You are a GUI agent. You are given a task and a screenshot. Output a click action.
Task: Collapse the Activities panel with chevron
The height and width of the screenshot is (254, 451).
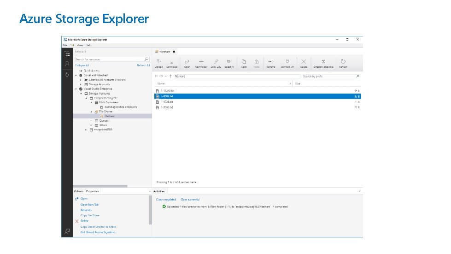pyautogui.click(x=359, y=191)
